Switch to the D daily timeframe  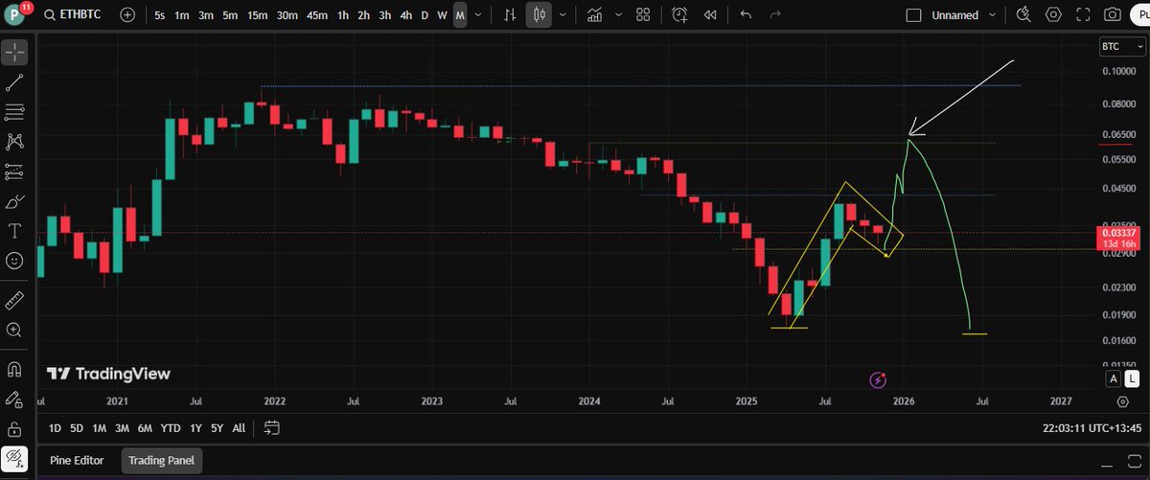click(425, 15)
